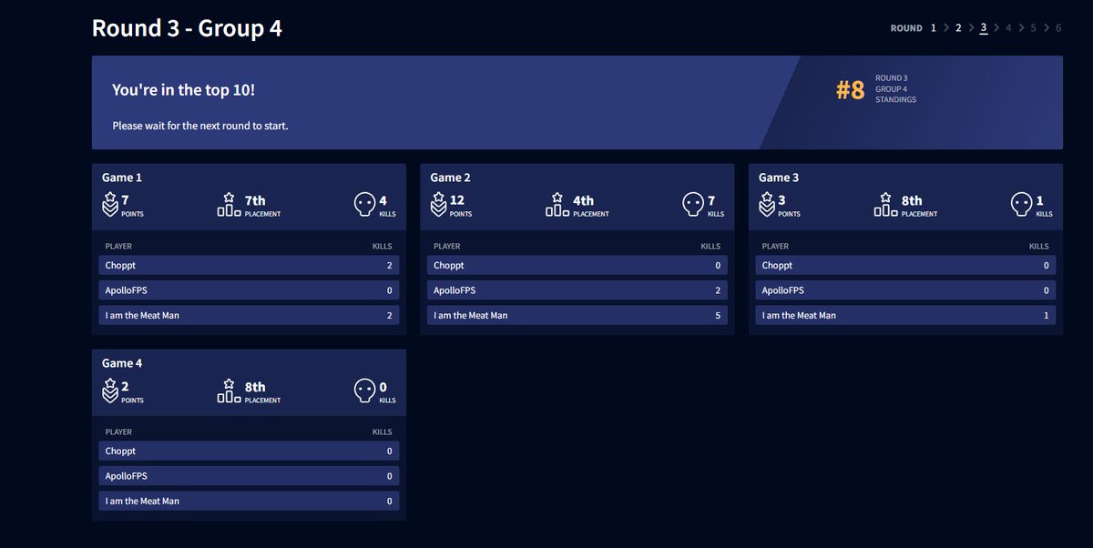Click the Game 1 title
Image resolution: width=1093 pixels, height=548 pixels.
click(x=122, y=178)
